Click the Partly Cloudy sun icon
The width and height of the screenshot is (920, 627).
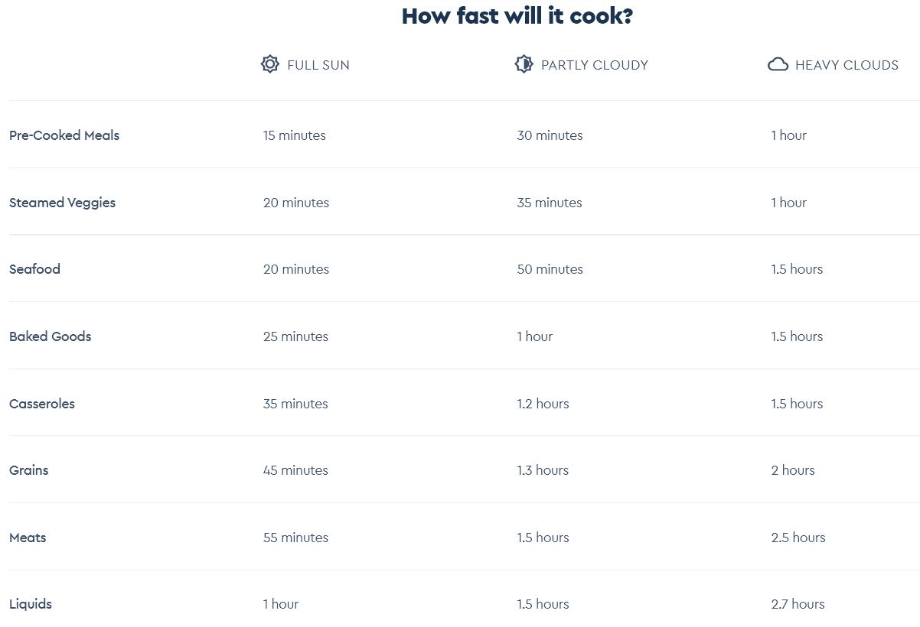524,64
